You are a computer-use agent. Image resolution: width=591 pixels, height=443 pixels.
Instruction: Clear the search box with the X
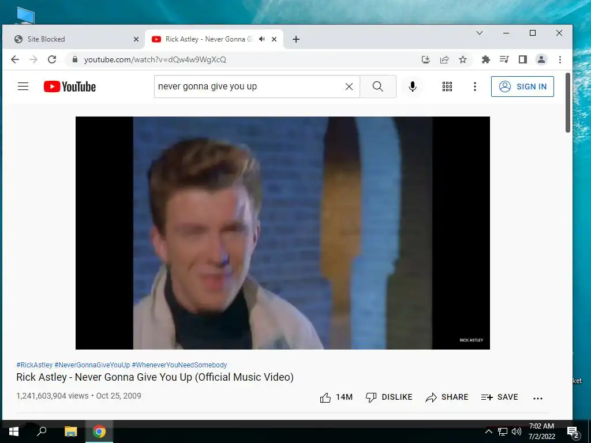(349, 87)
